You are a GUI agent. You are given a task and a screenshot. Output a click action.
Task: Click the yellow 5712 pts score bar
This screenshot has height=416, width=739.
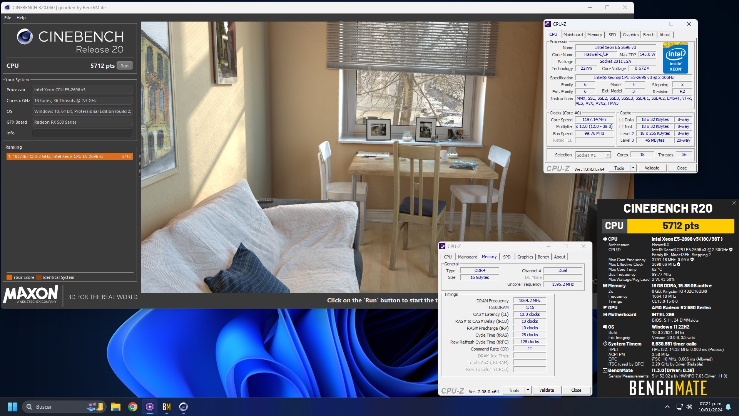click(680, 226)
